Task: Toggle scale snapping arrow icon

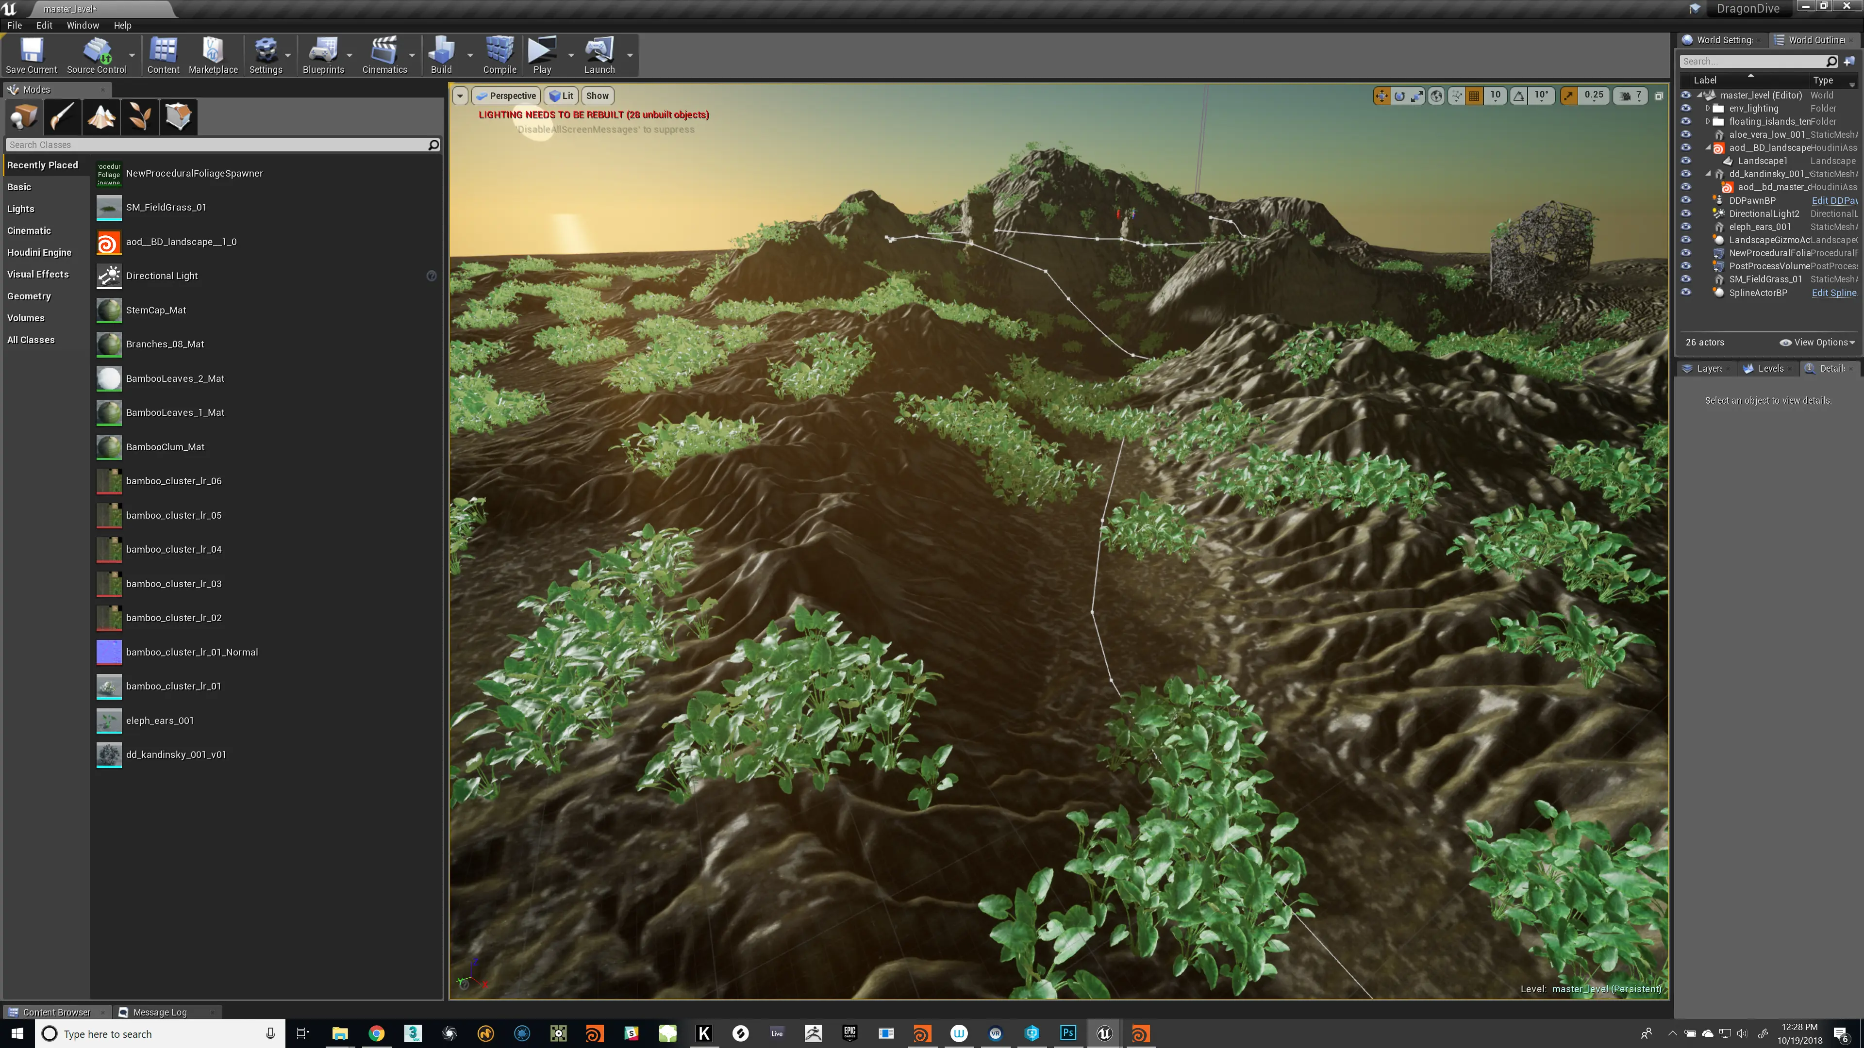Action: tap(1569, 96)
